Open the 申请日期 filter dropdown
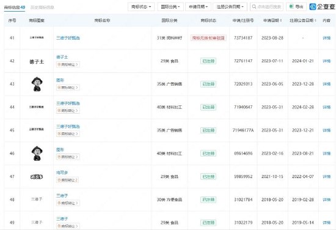 click(198, 7)
